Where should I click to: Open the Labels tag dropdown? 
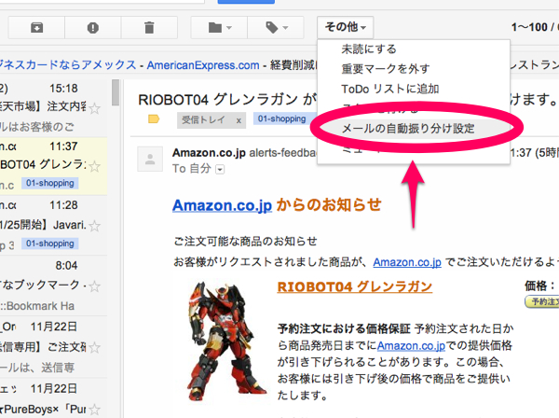(276, 27)
